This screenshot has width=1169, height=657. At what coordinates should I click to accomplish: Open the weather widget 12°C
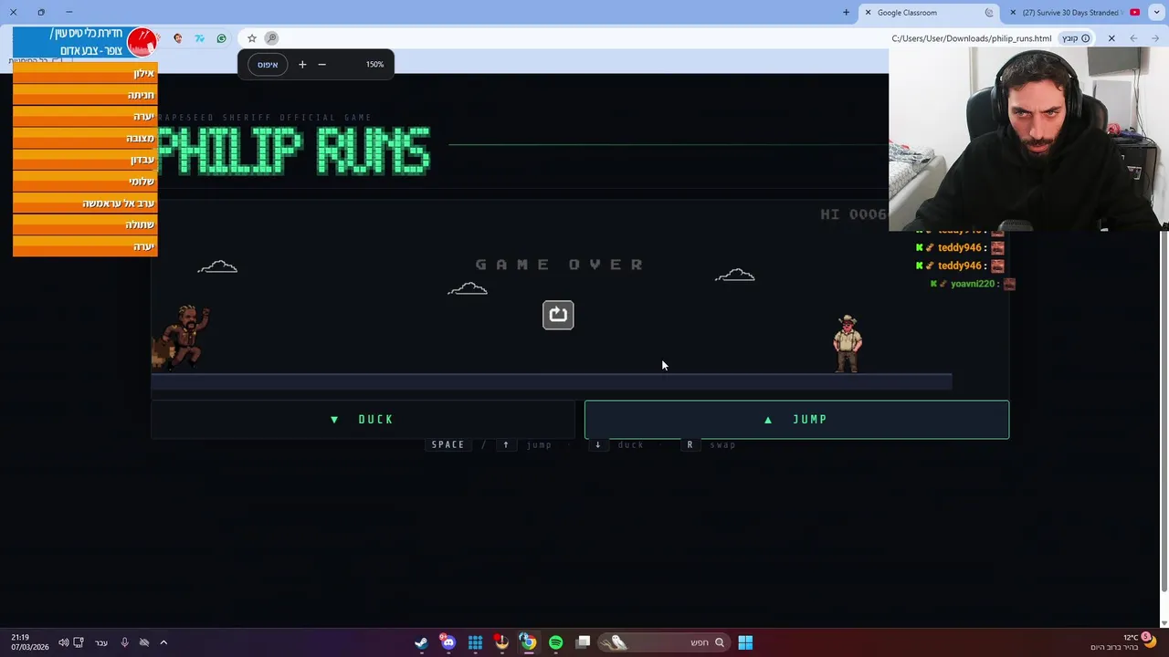point(1123,642)
